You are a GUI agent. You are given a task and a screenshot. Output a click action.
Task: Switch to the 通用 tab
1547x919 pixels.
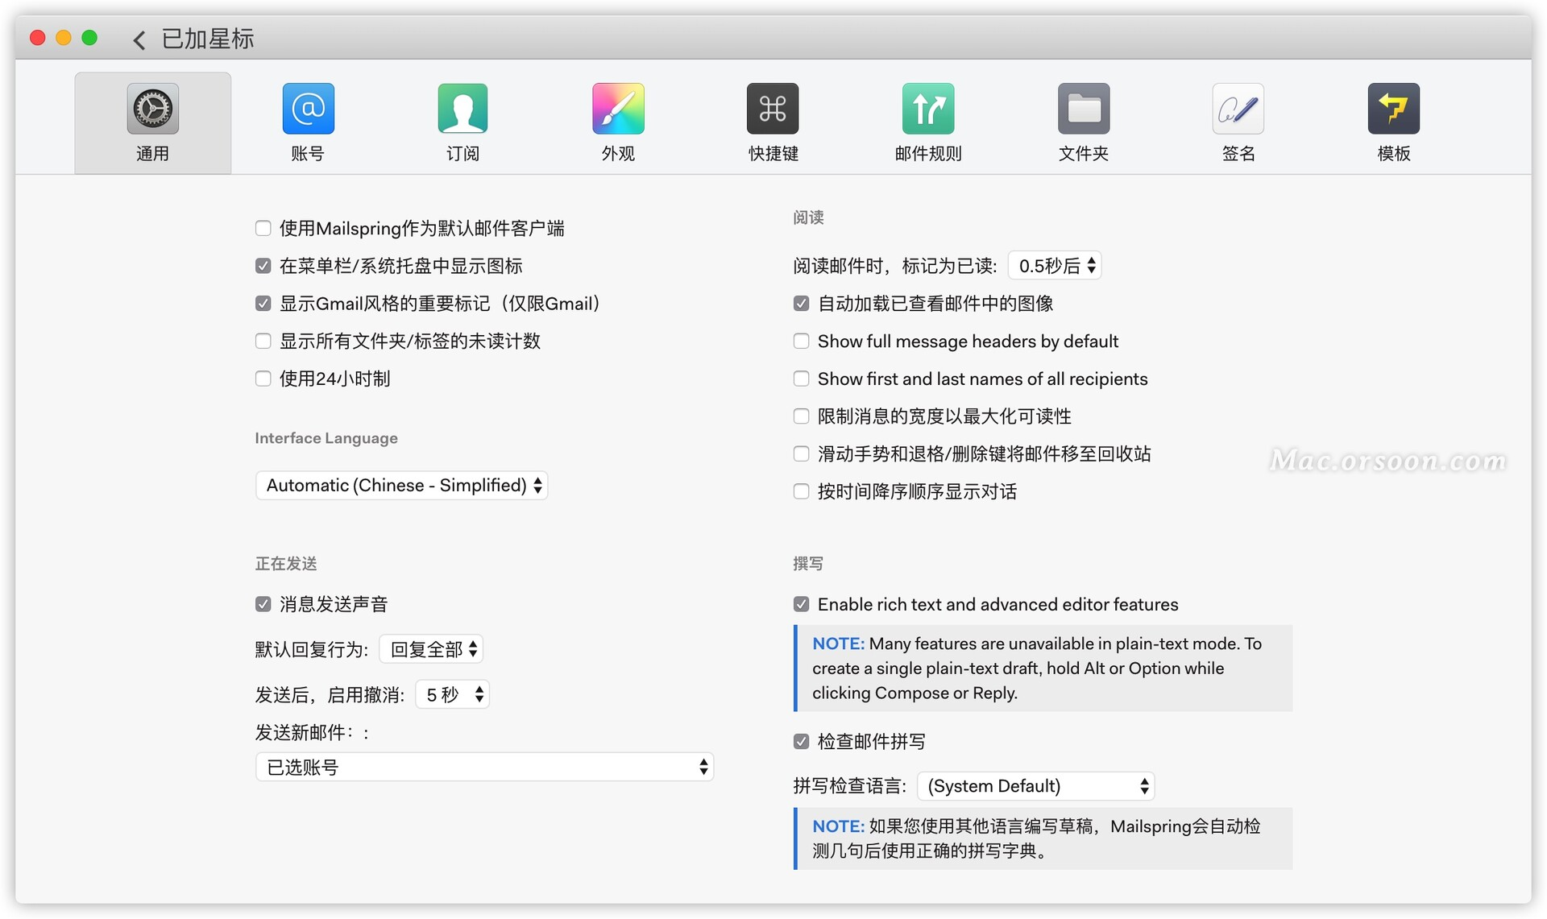152,121
